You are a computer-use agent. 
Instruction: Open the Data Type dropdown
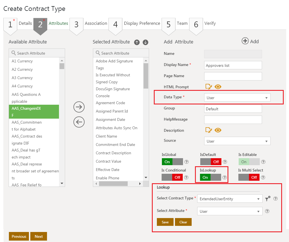(237, 98)
